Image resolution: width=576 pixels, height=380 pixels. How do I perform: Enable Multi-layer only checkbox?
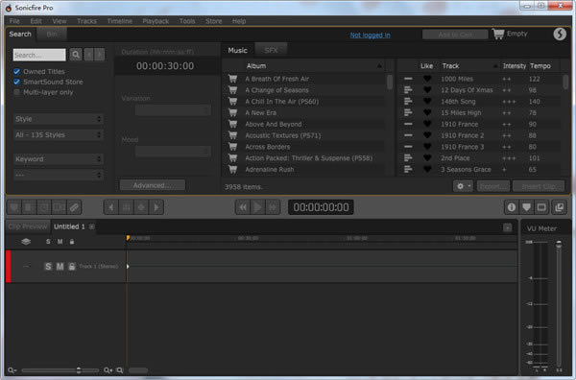[17, 92]
